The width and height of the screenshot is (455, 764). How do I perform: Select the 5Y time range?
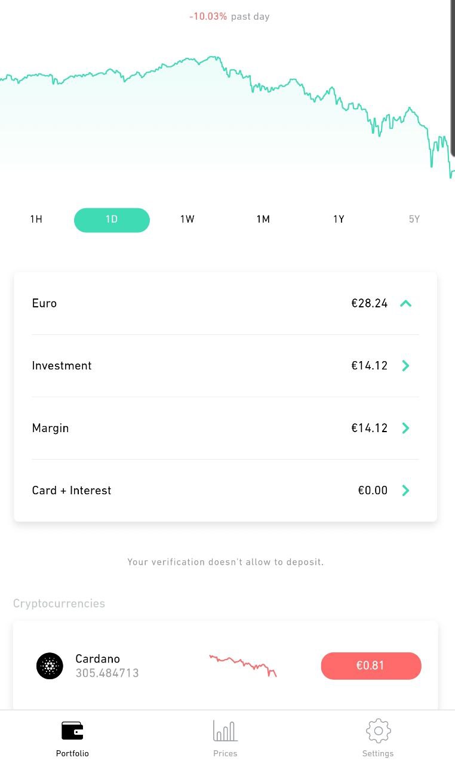414,220
